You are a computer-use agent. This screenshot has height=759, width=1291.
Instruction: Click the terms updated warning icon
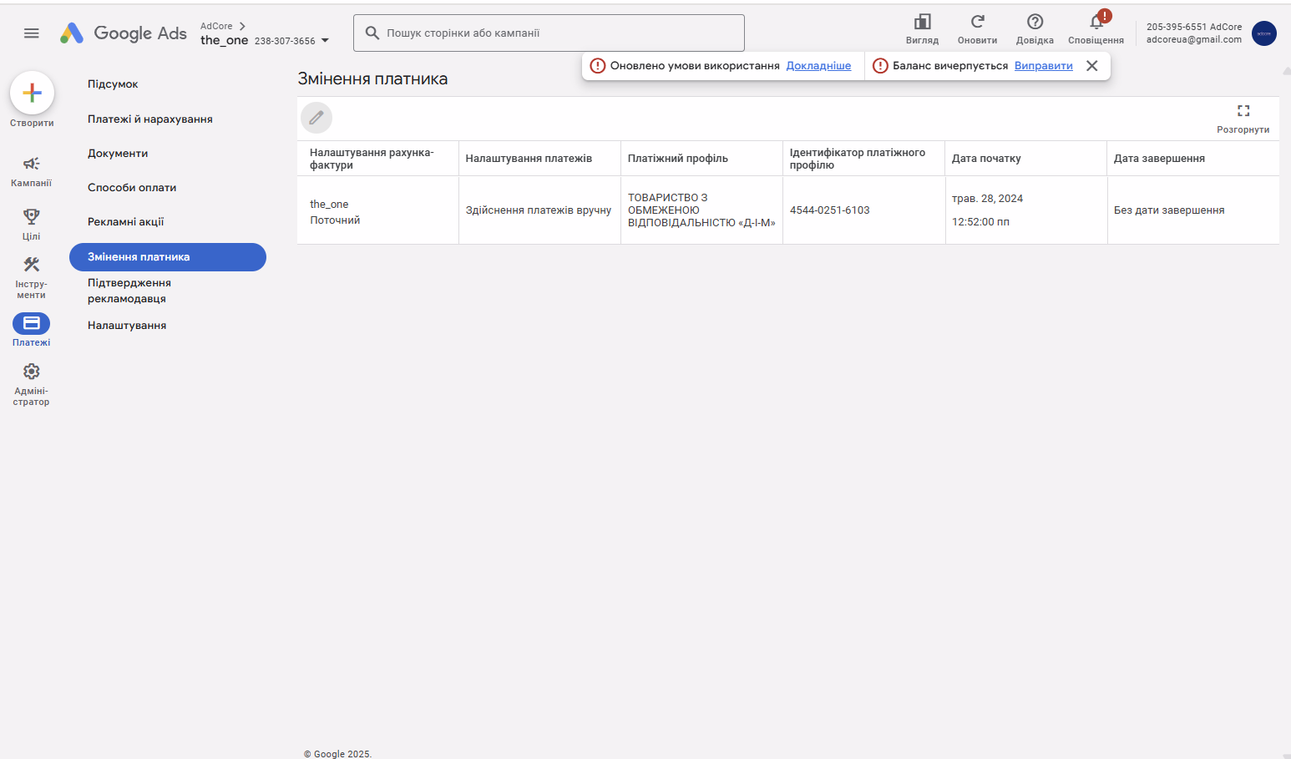point(598,66)
